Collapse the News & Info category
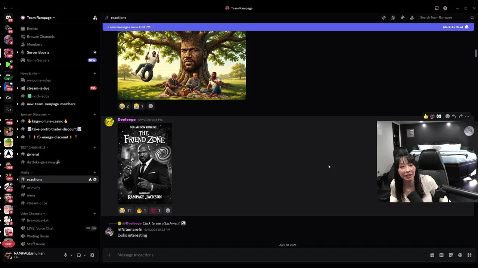 30,73
